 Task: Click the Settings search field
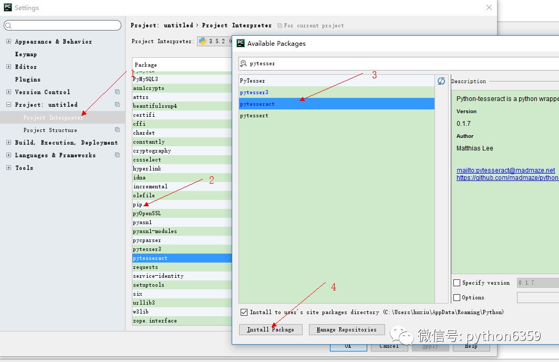[63, 25]
